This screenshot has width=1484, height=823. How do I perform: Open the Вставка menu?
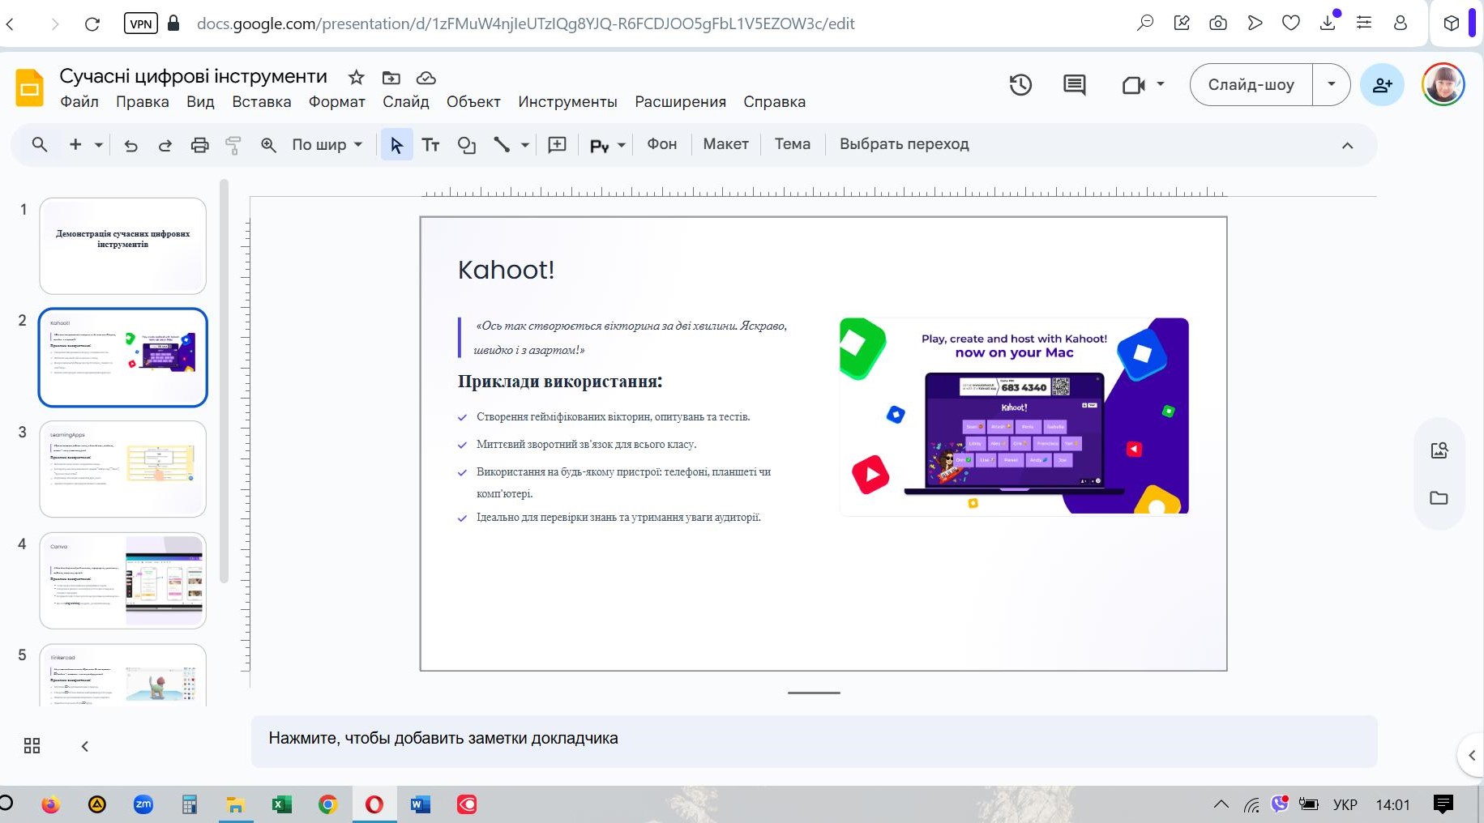pyautogui.click(x=261, y=102)
